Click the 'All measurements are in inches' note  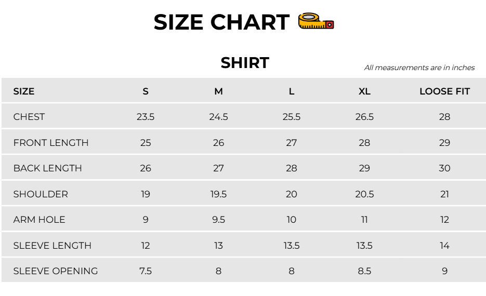pos(419,68)
